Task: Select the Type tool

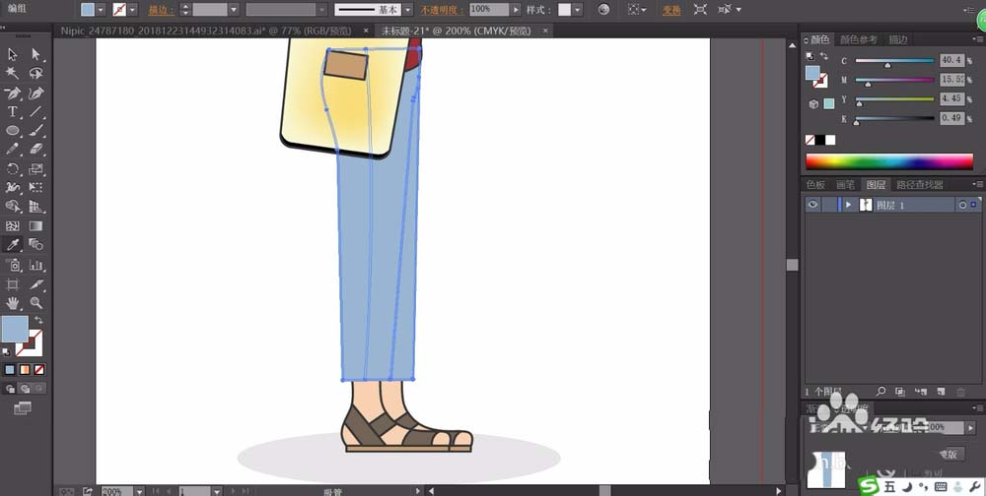Action: coord(12,112)
